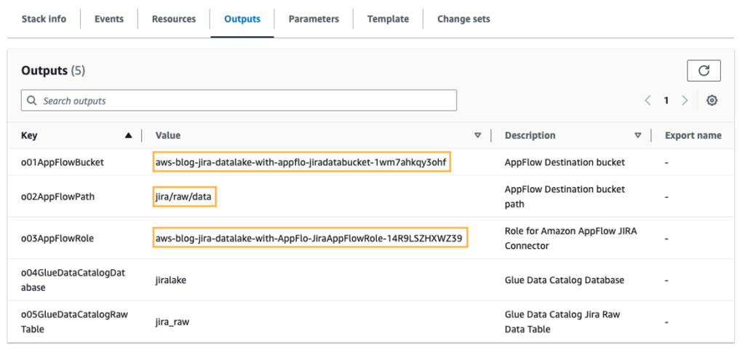745x350 pixels.
Task: Click Glue Data Catalog Jira Raw description
Action: [x=562, y=322]
